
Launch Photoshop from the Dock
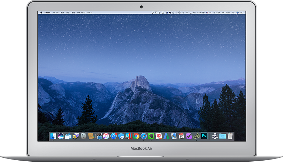point(204,136)
